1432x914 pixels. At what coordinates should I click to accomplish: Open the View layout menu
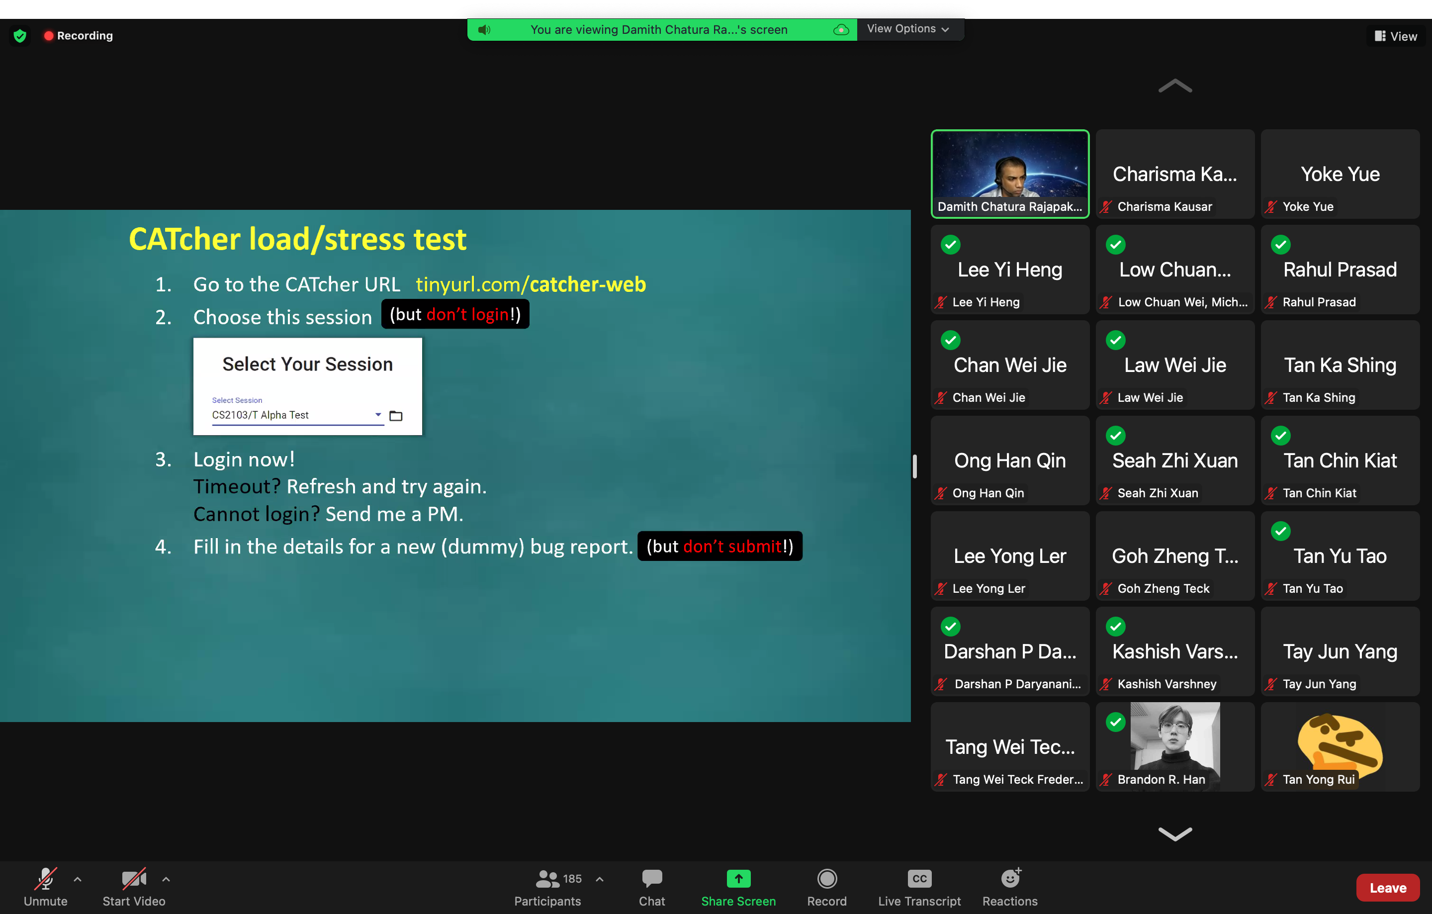point(1395,36)
